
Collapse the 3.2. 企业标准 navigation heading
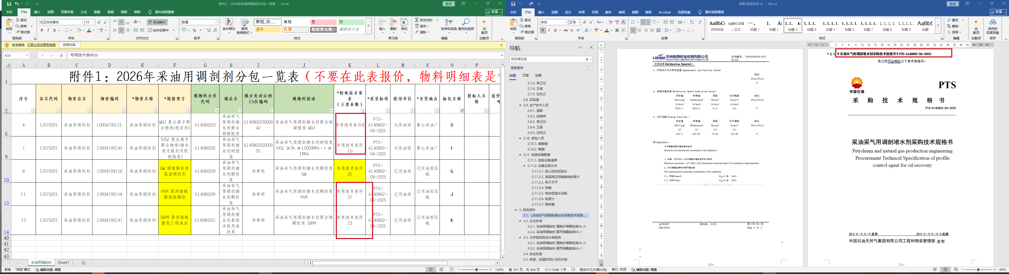520,221
